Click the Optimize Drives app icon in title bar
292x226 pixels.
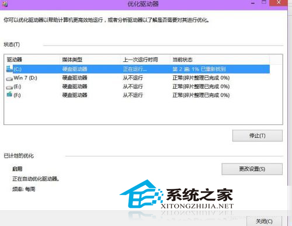pos(5,4)
